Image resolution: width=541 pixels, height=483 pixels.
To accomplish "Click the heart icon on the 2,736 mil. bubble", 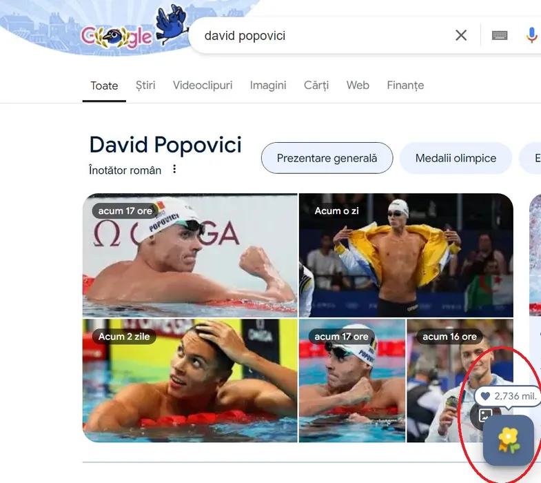I will pyautogui.click(x=485, y=396).
